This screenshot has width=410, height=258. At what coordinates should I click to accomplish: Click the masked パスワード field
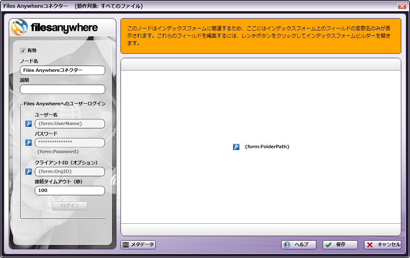pyautogui.click(x=70, y=142)
